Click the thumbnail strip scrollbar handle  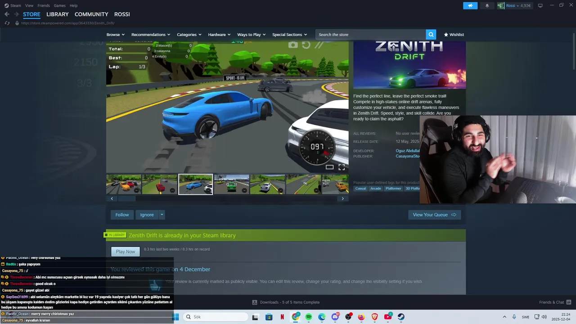click(126, 198)
